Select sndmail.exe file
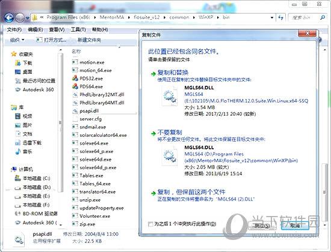The height and width of the screenshot is (252, 331). [x=89, y=127]
